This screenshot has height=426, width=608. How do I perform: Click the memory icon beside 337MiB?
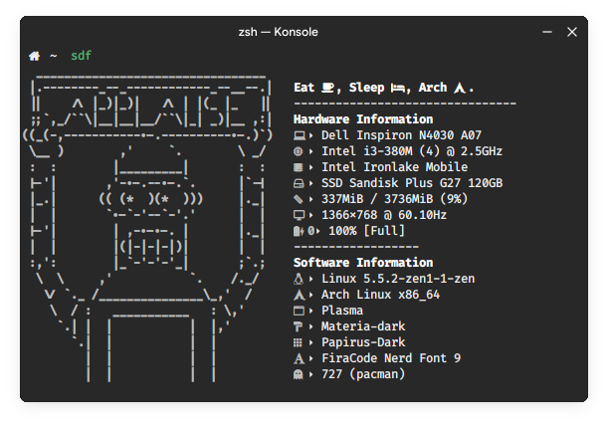click(298, 199)
